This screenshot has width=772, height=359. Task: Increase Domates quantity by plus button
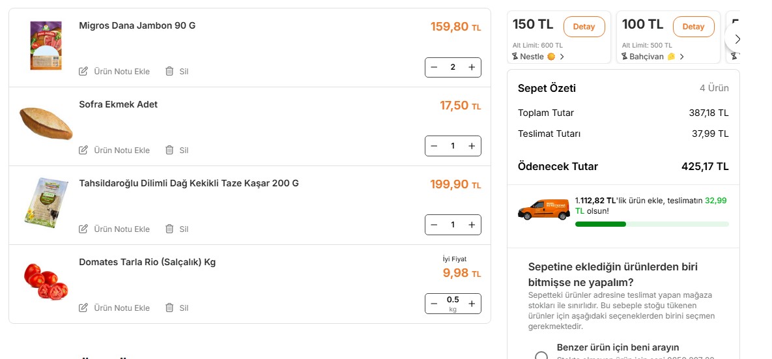point(471,304)
